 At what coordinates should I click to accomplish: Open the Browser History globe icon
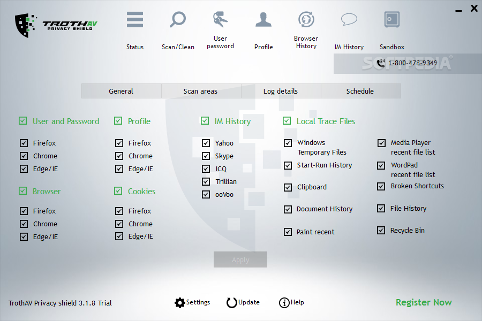tap(306, 20)
